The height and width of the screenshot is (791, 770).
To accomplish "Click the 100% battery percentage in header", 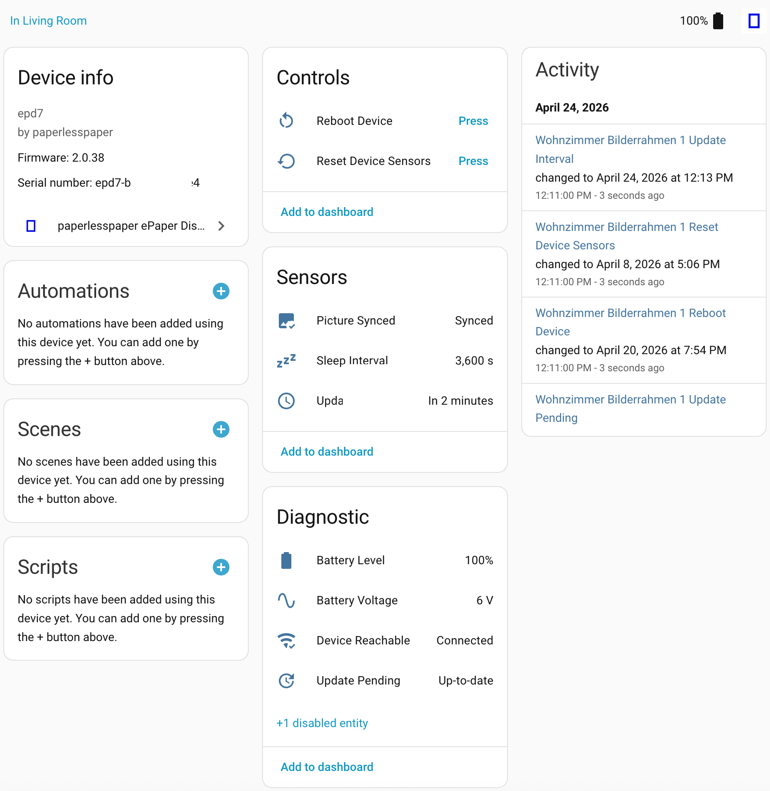I will pos(694,21).
